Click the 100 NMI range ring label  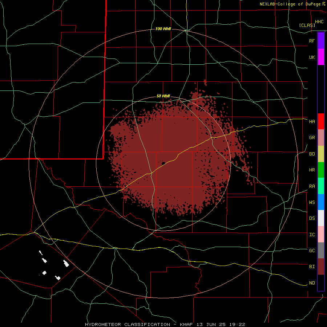point(163,29)
